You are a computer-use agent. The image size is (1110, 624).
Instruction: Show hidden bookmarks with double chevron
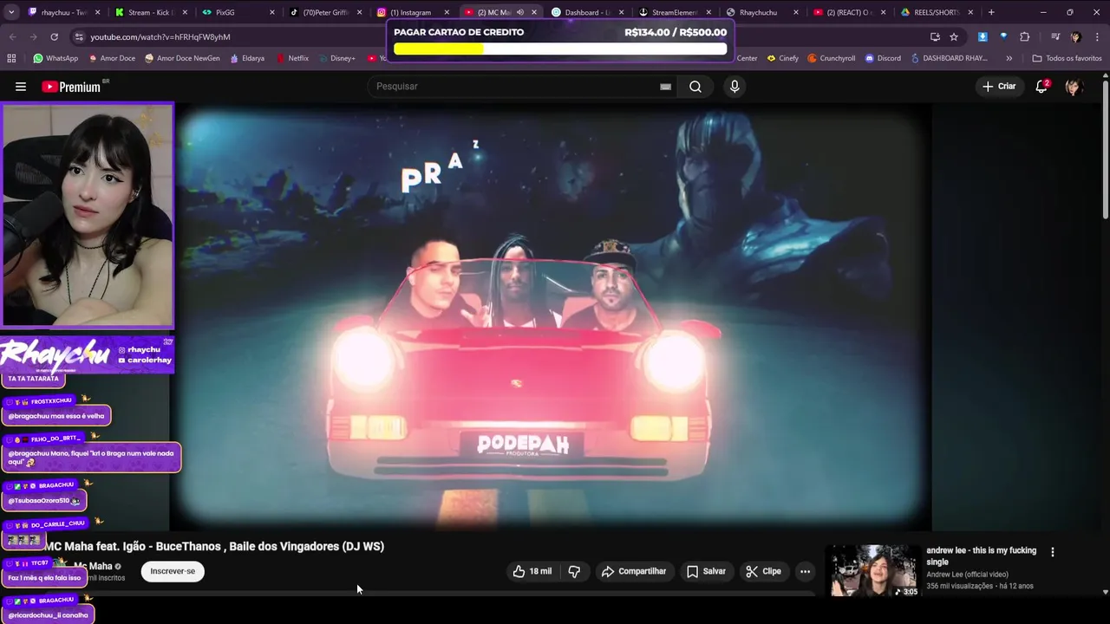(x=1009, y=58)
